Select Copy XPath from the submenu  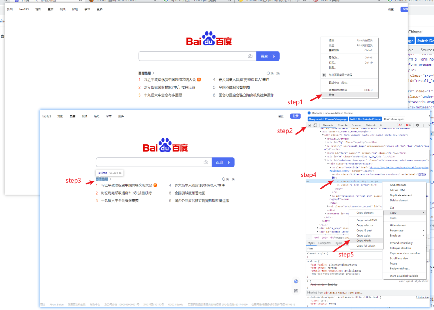click(x=363, y=241)
